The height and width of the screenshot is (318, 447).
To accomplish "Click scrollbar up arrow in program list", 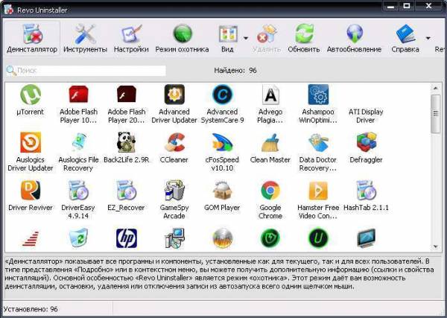I will click(x=436, y=89).
